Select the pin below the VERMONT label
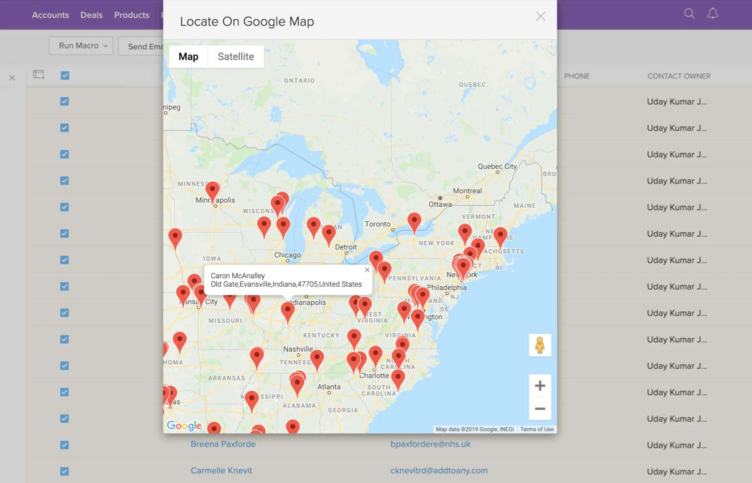 465,234
